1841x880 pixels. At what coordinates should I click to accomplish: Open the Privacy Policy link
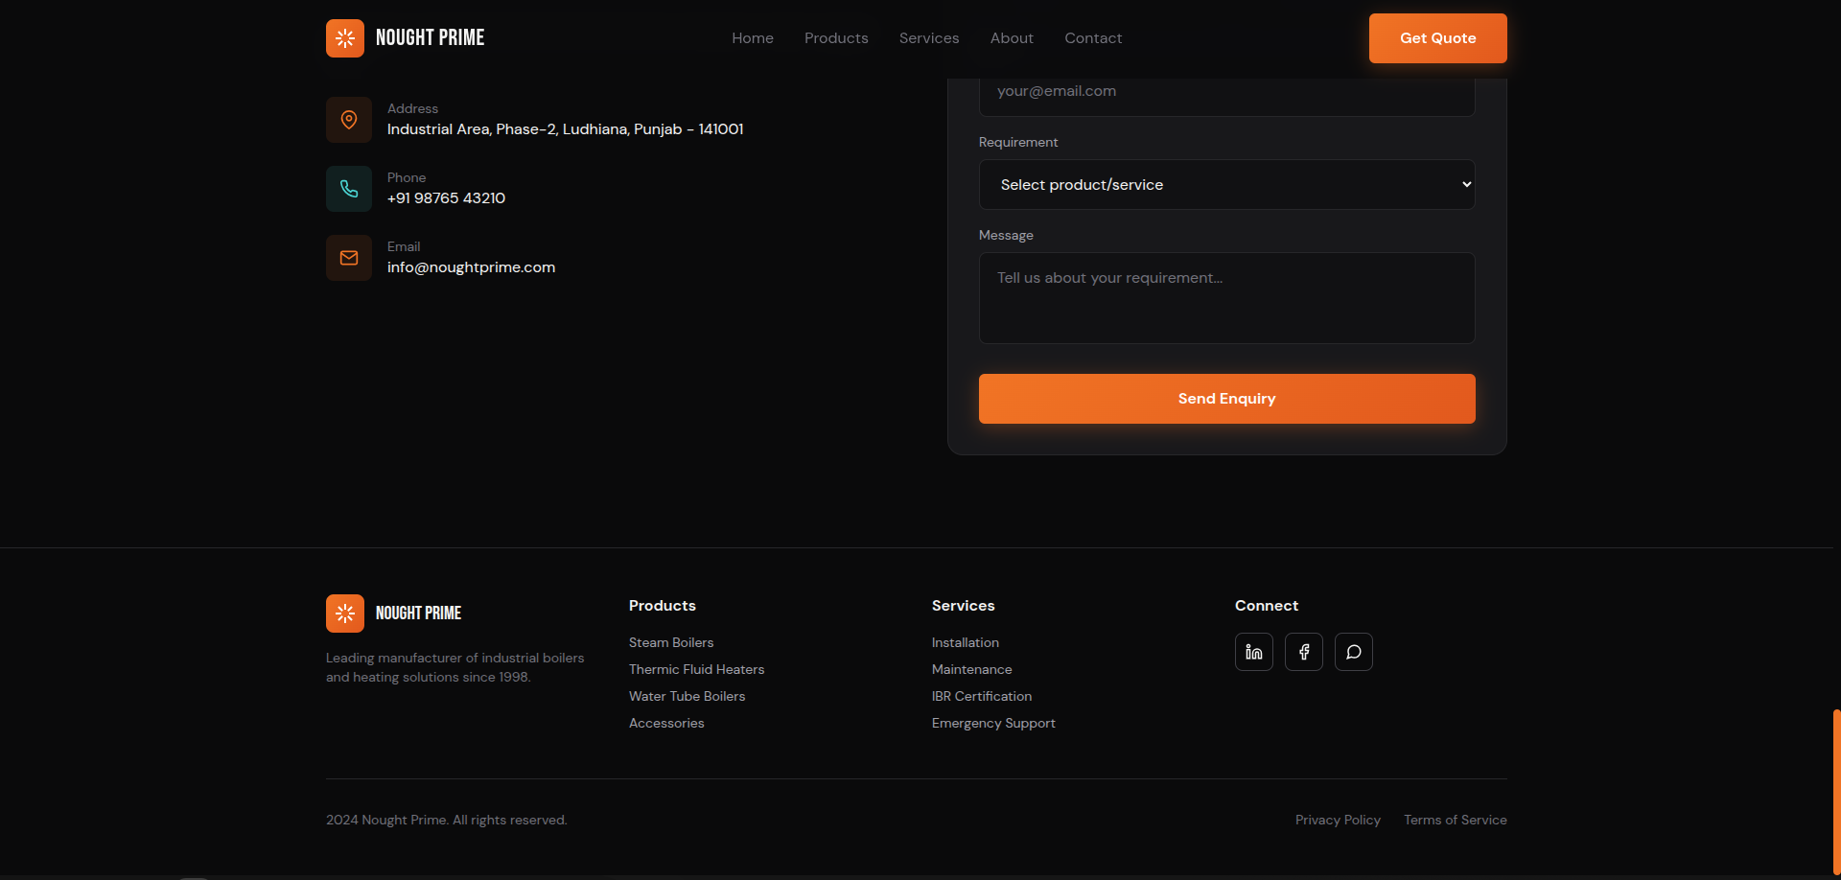1338,821
